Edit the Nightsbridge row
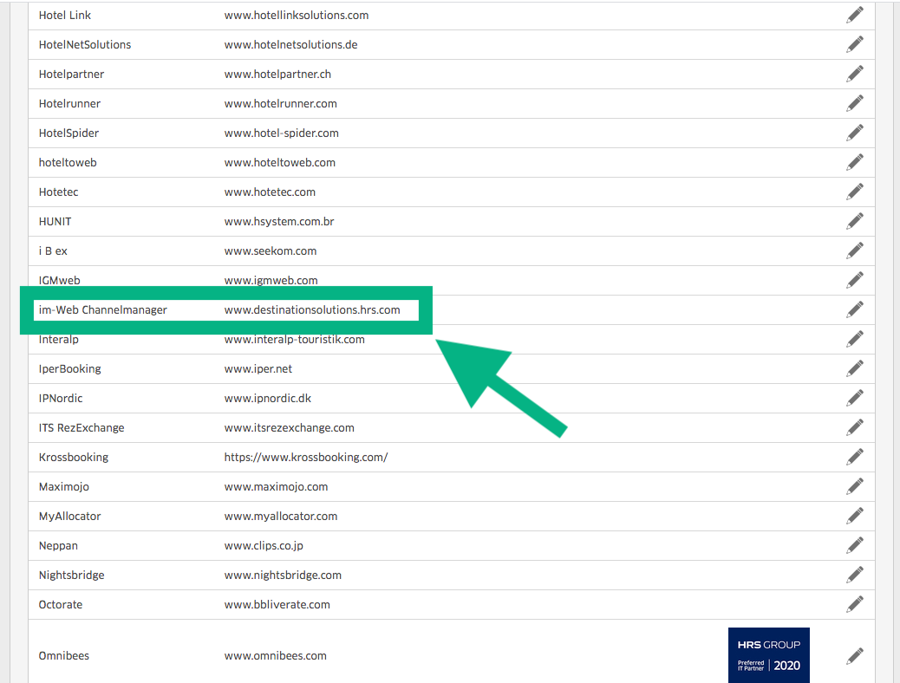This screenshot has height=683, width=900. pyautogui.click(x=855, y=575)
